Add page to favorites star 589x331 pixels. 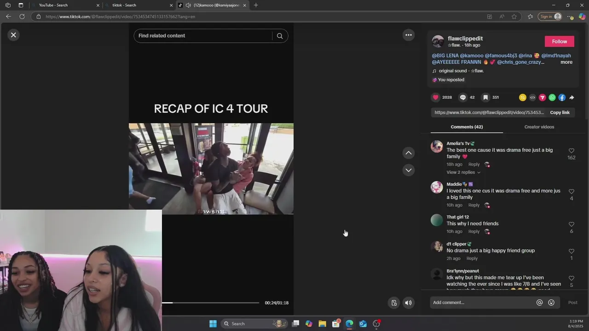[x=514, y=17]
